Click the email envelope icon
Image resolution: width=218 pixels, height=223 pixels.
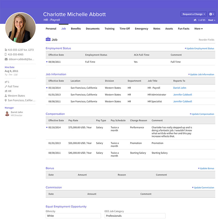tap(6, 59)
